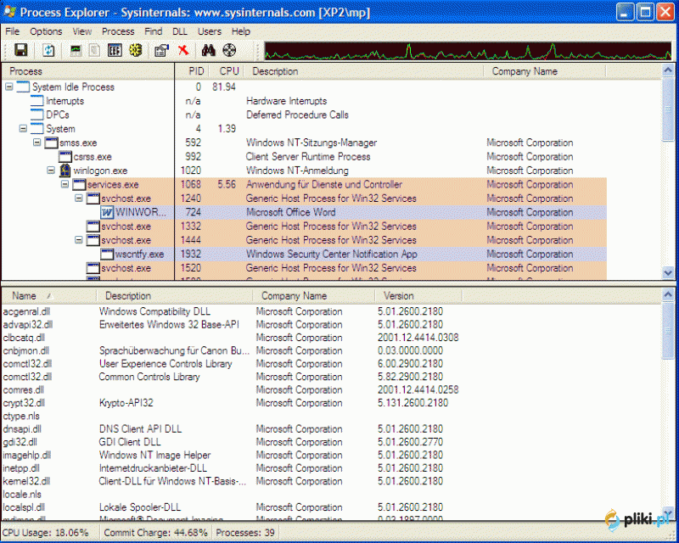Open System Information graph toolbar icon

point(76,50)
